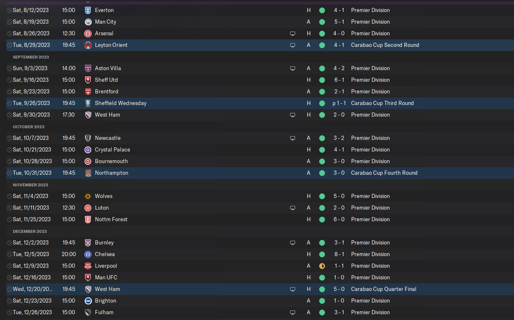Viewport: 514px width, 320px height.
Task: Click the TV icon on Fulham fixture
Action: 293,312
